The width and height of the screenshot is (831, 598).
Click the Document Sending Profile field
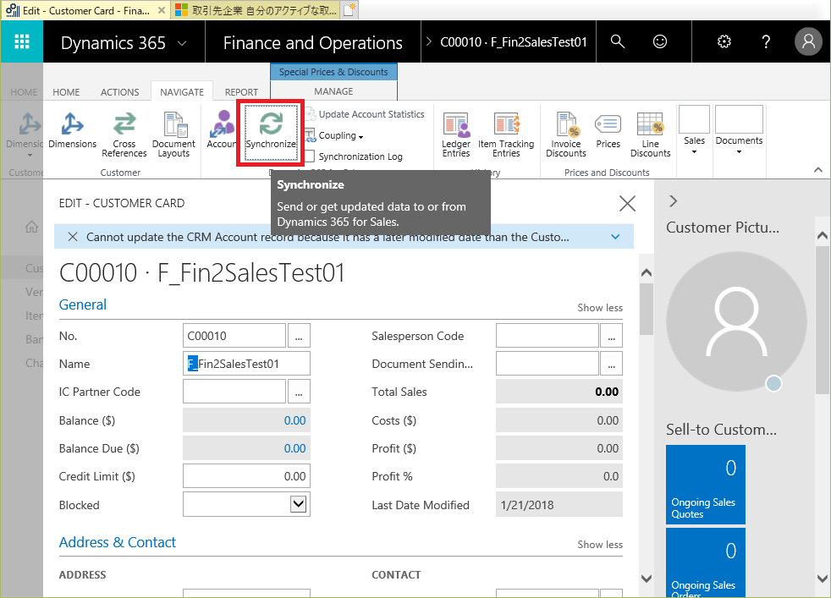[x=547, y=364]
